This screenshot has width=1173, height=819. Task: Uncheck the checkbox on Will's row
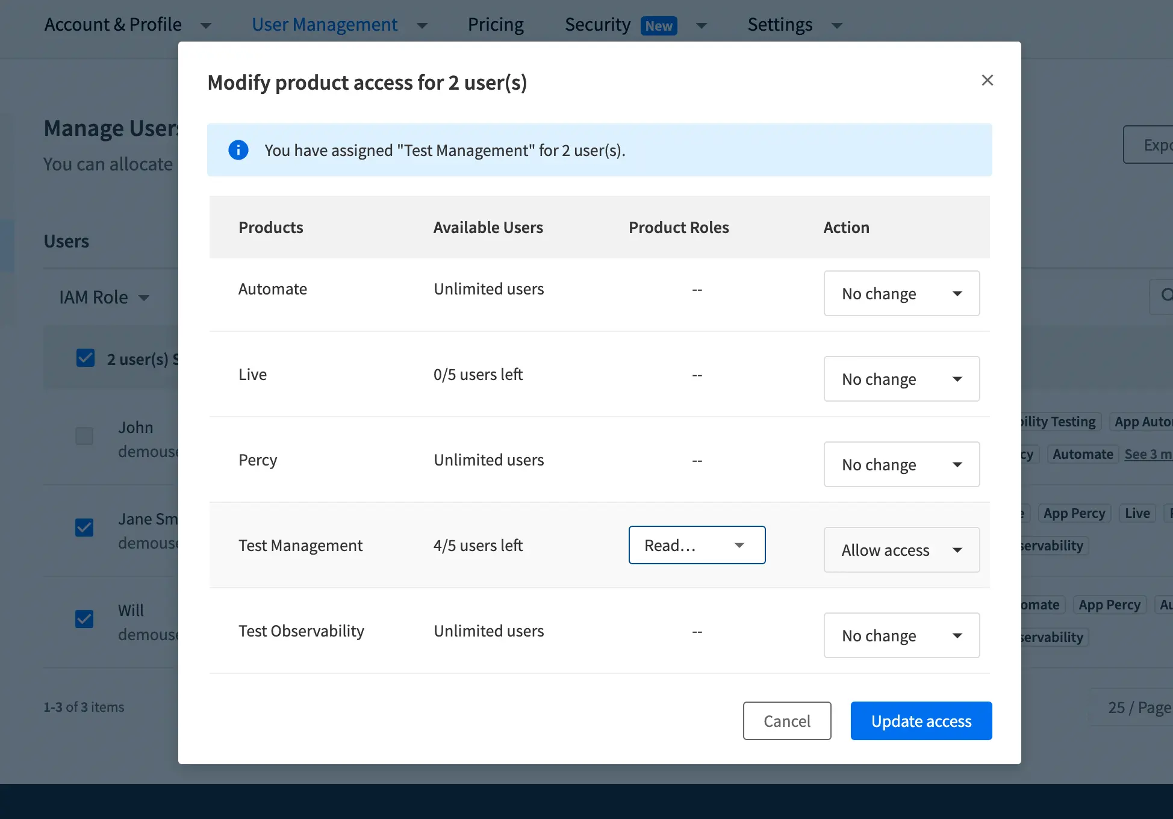85,620
